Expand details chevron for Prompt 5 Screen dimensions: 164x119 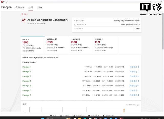[139, 86]
